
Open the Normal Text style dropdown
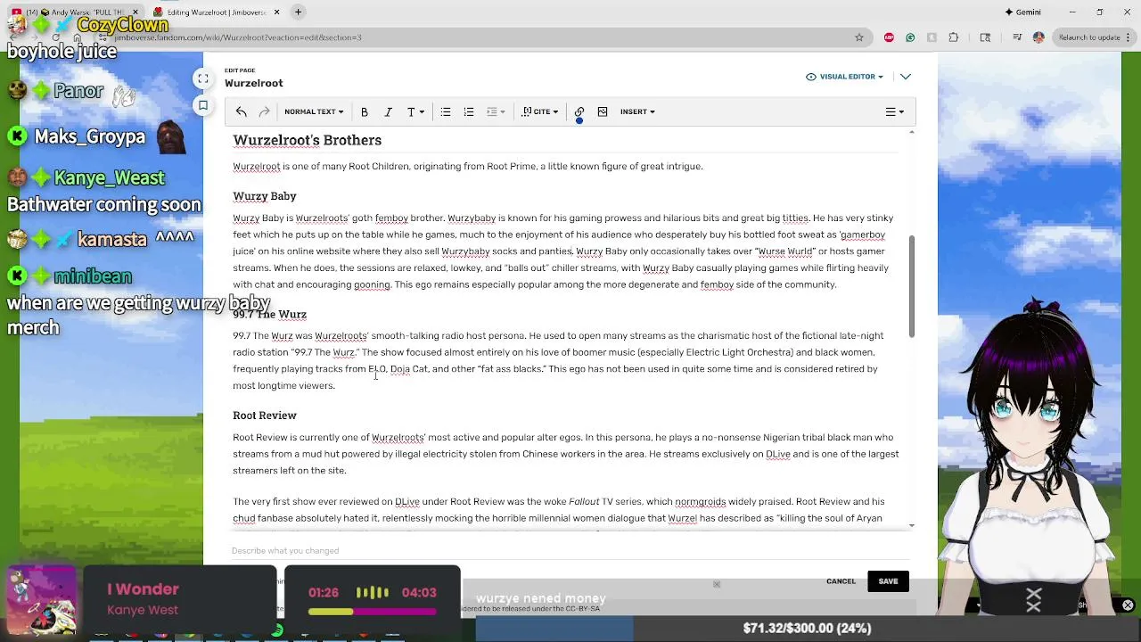tap(314, 111)
